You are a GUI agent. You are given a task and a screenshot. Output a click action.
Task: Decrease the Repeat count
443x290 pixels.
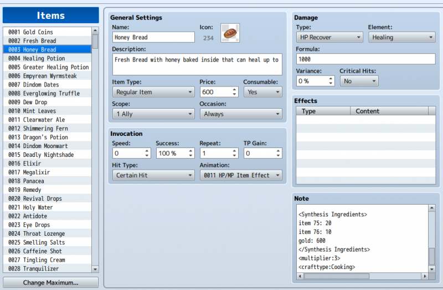tap(234, 156)
